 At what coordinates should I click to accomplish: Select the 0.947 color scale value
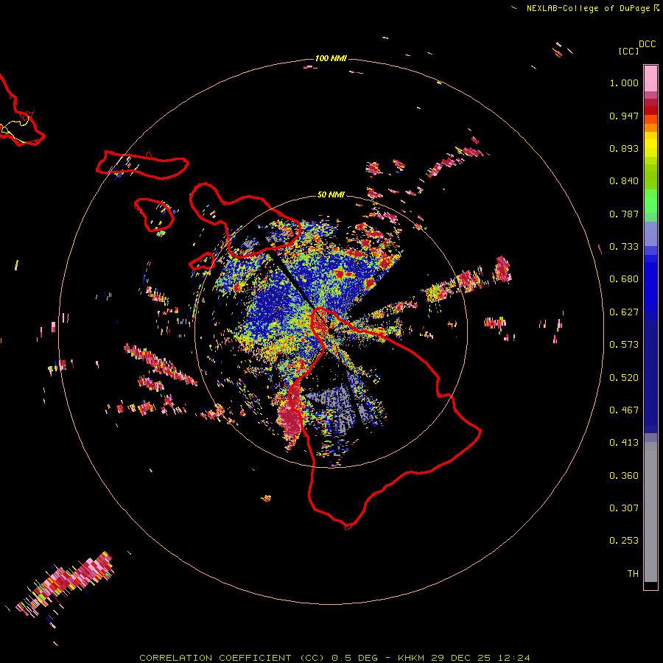[x=624, y=116]
